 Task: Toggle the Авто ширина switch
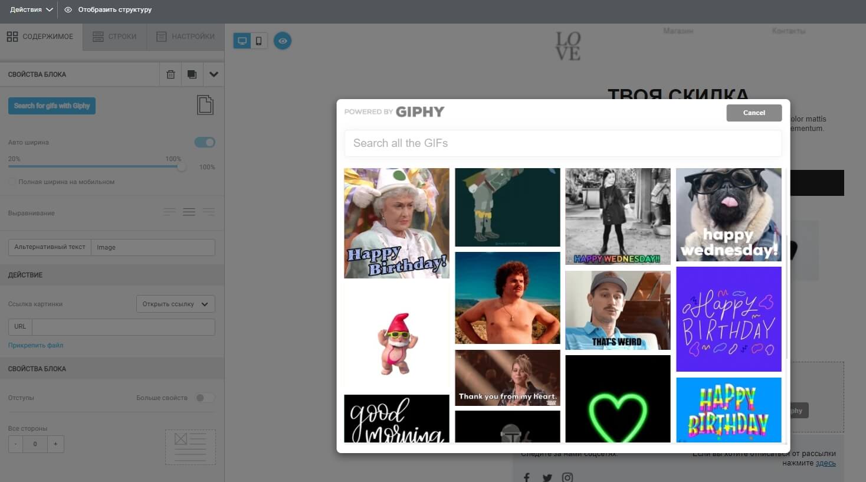(x=205, y=142)
